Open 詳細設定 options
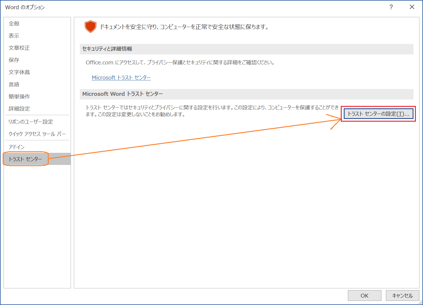Image resolution: width=423 pixels, height=305 pixels. tap(37, 109)
